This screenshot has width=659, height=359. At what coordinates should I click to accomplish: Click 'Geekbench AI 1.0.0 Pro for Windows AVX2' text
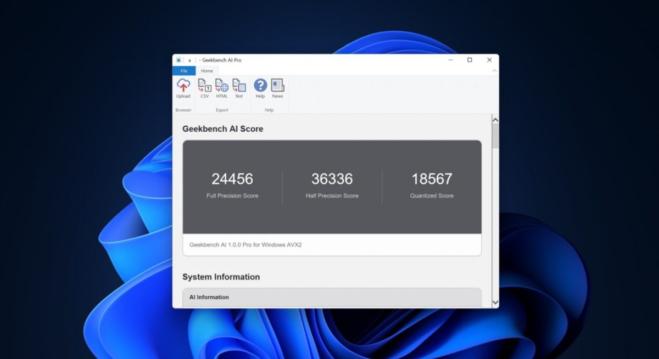point(245,245)
